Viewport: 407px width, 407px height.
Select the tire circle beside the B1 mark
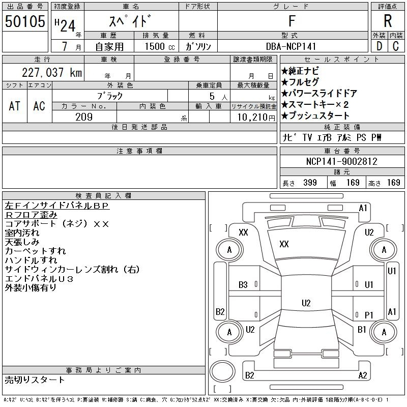(x=384, y=332)
